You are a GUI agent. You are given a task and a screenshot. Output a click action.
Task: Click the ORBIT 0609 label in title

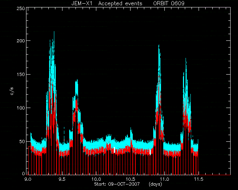pos(169,3)
